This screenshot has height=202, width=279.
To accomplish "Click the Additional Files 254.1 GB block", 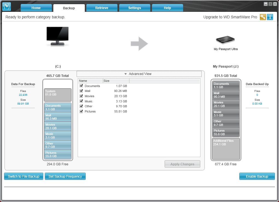I will [x=226, y=149].
